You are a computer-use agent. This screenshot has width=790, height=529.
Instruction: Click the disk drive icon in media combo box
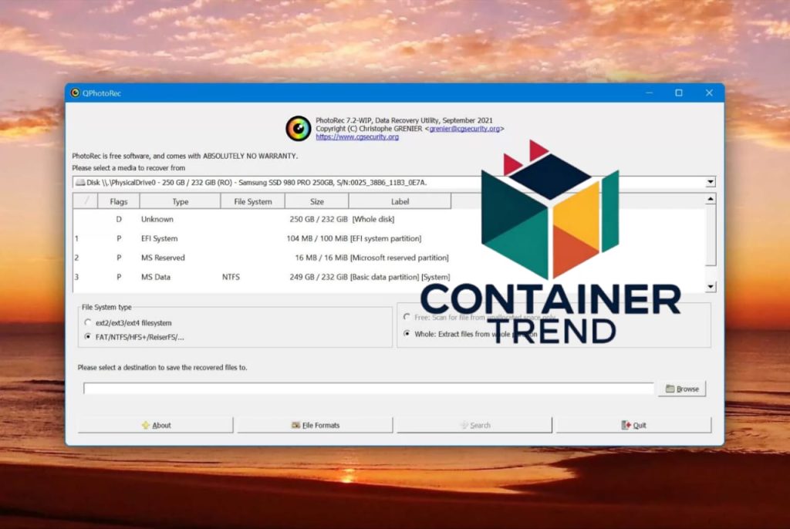tap(80, 183)
